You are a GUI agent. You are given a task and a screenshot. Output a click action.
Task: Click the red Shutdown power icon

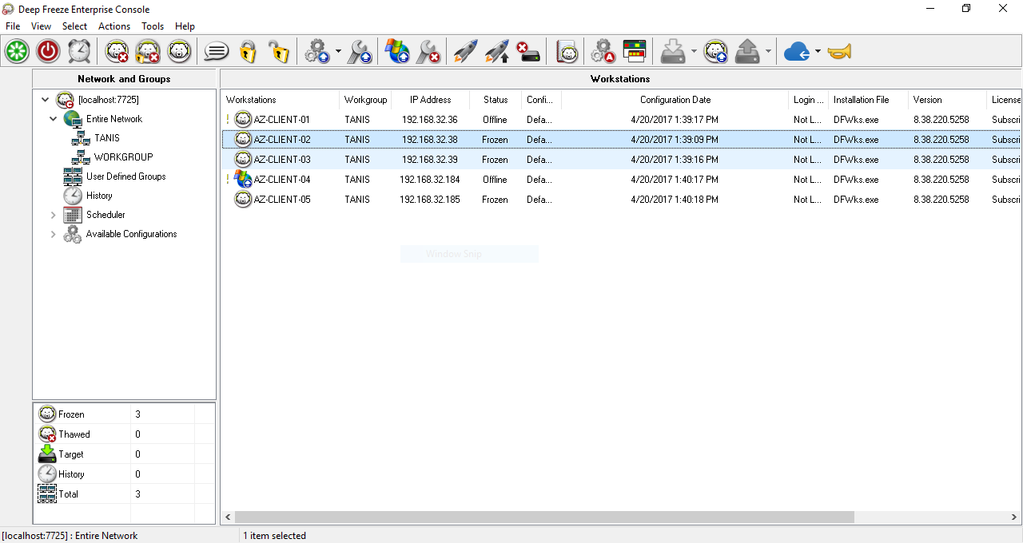[x=48, y=52]
